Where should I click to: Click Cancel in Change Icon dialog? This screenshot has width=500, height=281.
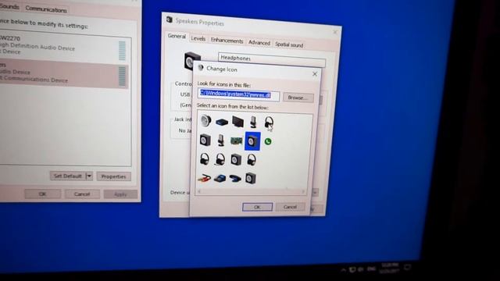pyautogui.click(x=290, y=207)
